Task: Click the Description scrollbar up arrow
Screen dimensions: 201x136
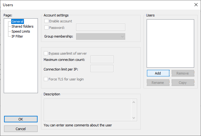Action: [x=134, y=102]
